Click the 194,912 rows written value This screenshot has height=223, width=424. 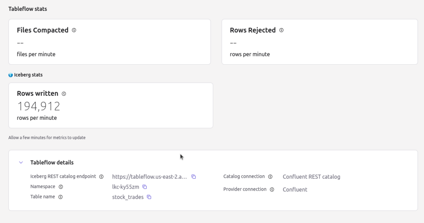pos(39,107)
